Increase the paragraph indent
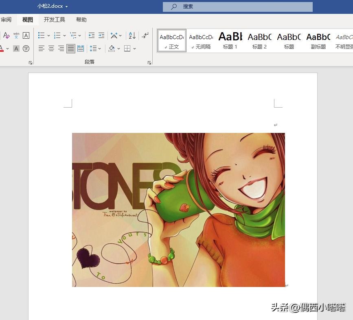This screenshot has height=320, width=353. (101, 35)
